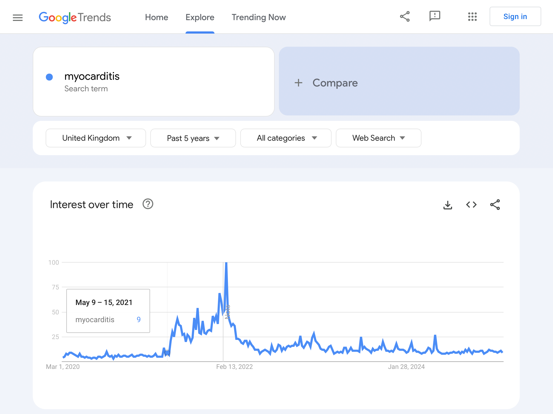The width and height of the screenshot is (553, 414).
Task: Open the Web Search type dropdown
Action: [x=378, y=138]
